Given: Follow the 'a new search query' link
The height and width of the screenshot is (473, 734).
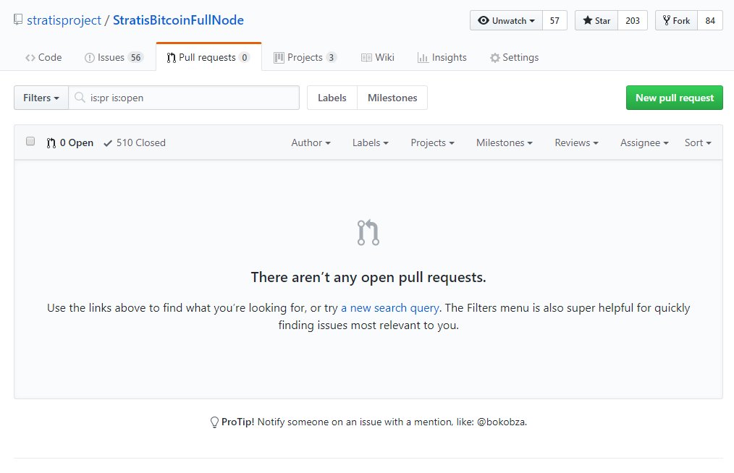Looking at the screenshot, I should [390, 308].
